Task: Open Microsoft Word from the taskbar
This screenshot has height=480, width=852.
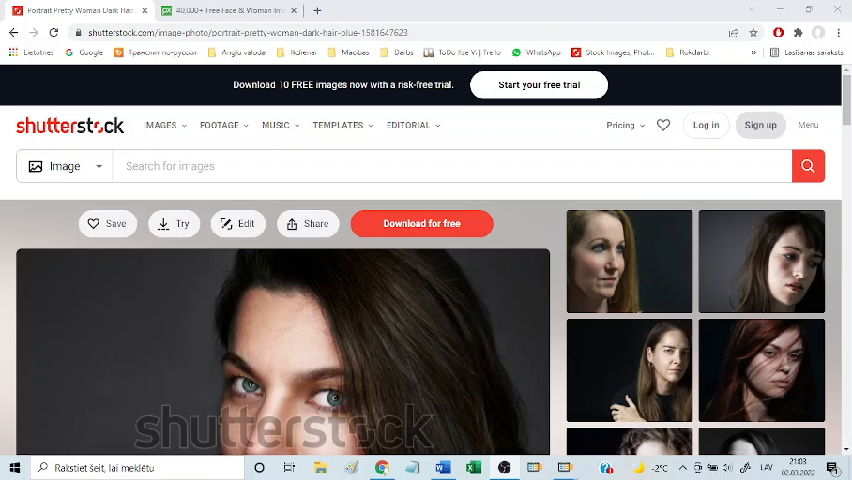Action: tap(444, 467)
